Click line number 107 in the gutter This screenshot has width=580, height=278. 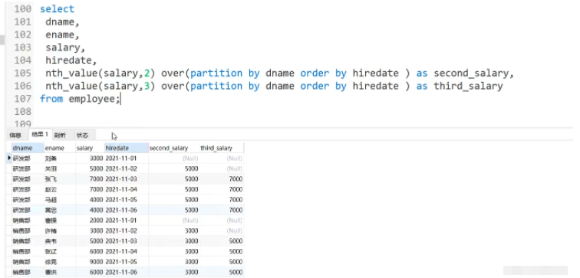coord(22,99)
